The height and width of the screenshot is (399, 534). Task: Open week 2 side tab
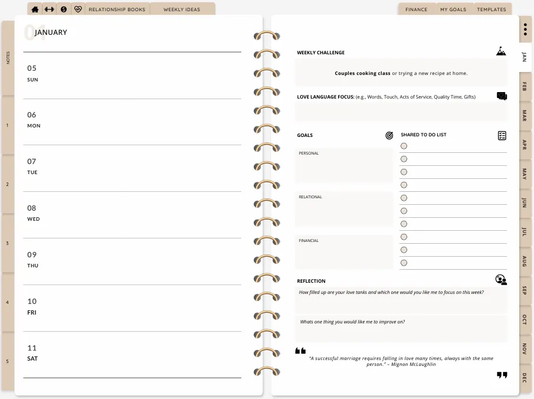[x=8, y=184]
